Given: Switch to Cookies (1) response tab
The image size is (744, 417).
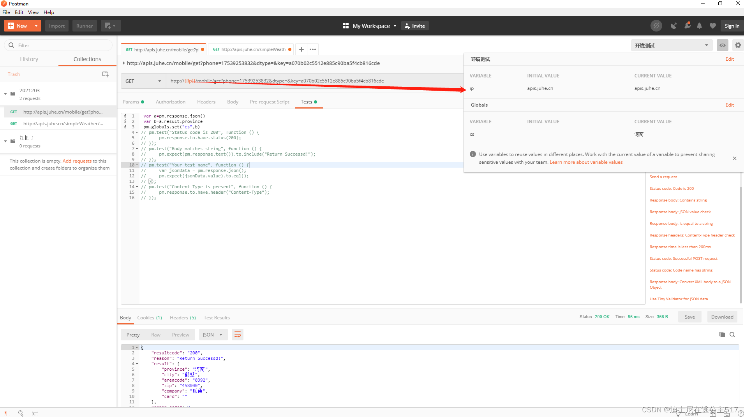Looking at the screenshot, I should click(x=150, y=318).
